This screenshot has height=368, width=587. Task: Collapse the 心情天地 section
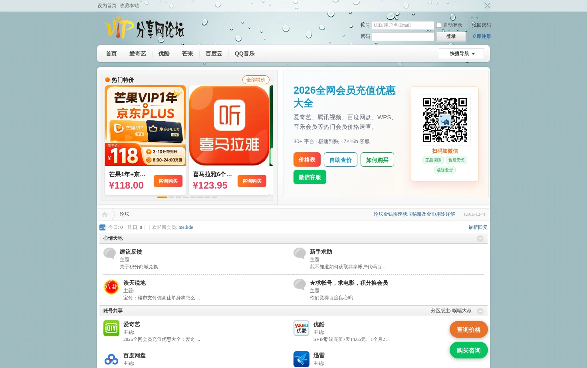pyautogui.click(x=480, y=238)
